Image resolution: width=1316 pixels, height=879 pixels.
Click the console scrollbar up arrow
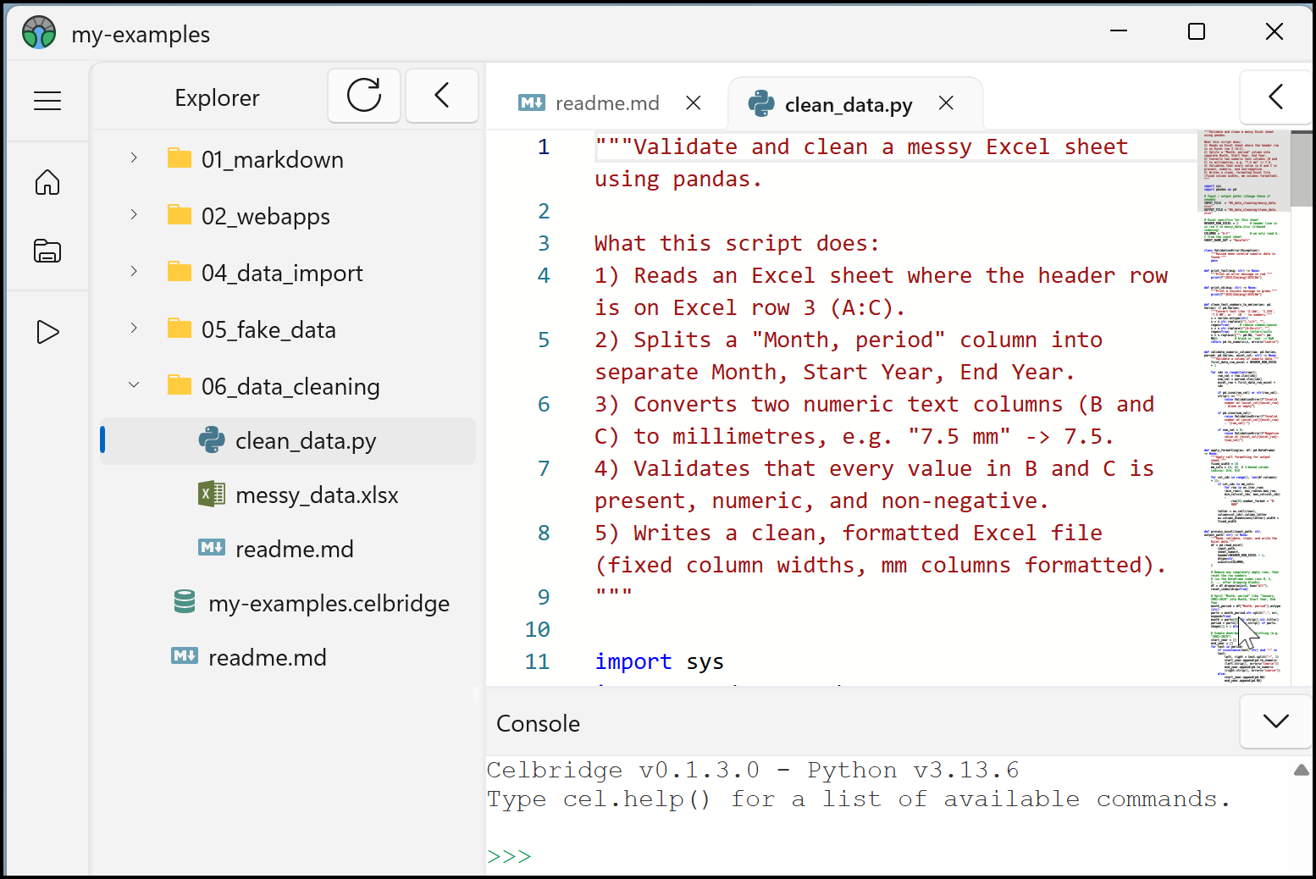pyautogui.click(x=1301, y=770)
